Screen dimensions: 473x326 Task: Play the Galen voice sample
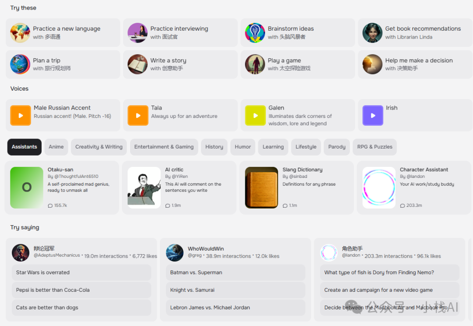click(255, 115)
